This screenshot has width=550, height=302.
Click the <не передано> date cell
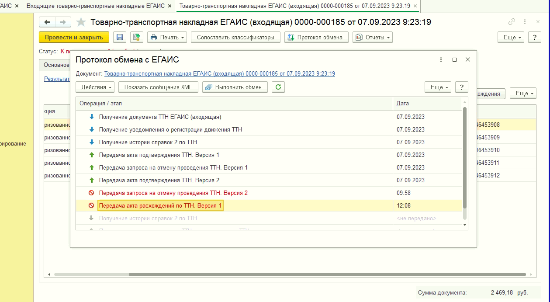pyautogui.click(x=427, y=218)
